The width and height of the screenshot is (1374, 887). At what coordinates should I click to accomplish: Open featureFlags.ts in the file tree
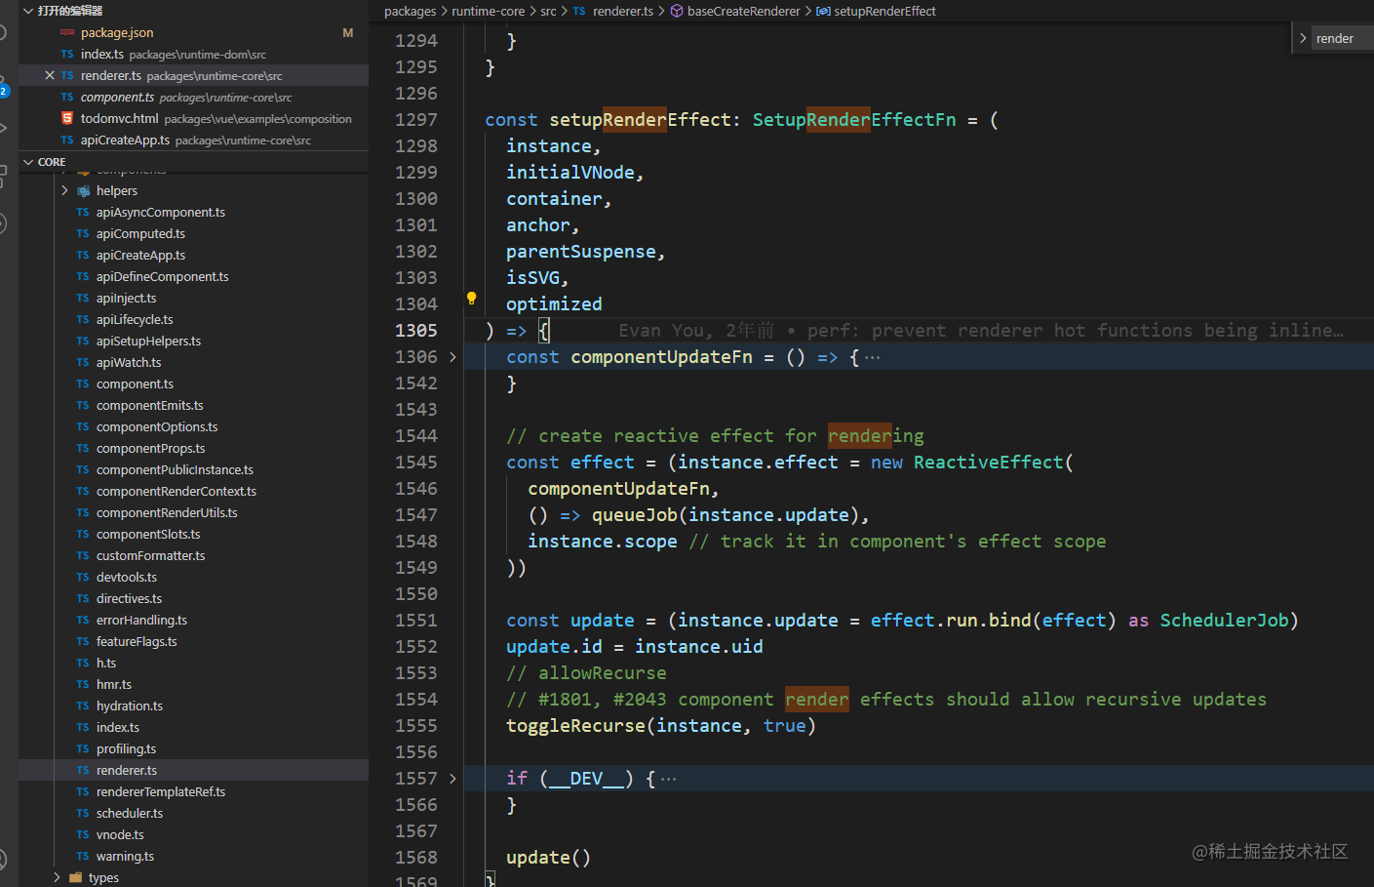coord(137,642)
